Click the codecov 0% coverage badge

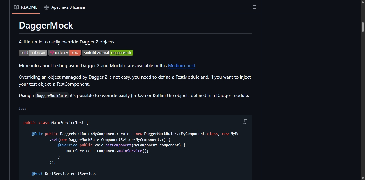pyautogui.click(x=64, y=53)
